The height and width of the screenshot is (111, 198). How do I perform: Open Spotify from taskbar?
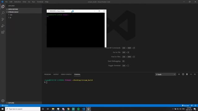[x=78, y=109]
